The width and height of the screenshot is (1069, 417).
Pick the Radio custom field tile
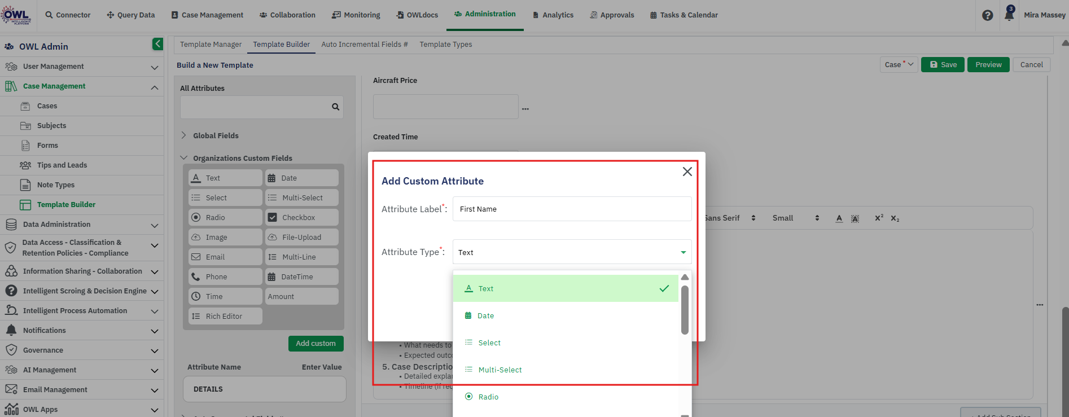coord(225,217)
